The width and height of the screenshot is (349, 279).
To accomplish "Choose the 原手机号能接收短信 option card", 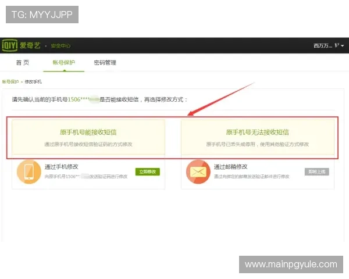I will pos(88,137).
